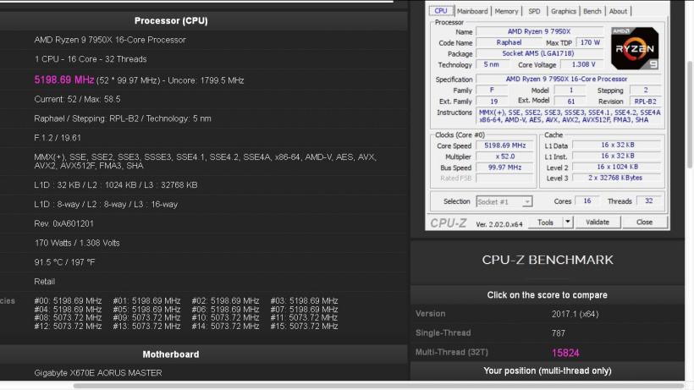This screenshot has height=390, width=694.
Task: Click the core #08 frequency entry
Action: click(68, 317)
